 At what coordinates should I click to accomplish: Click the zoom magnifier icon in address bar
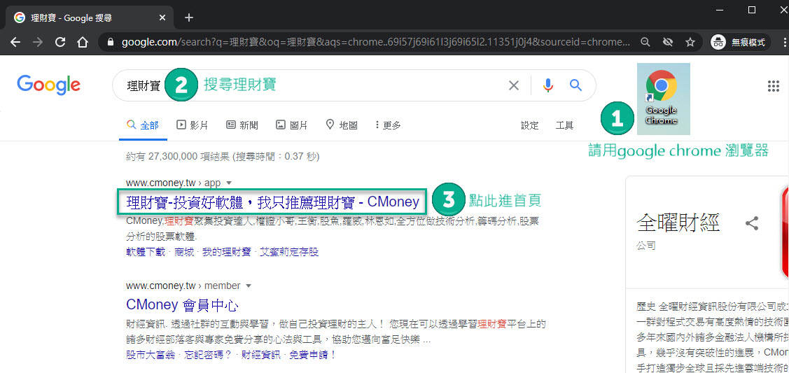point(645,42)
